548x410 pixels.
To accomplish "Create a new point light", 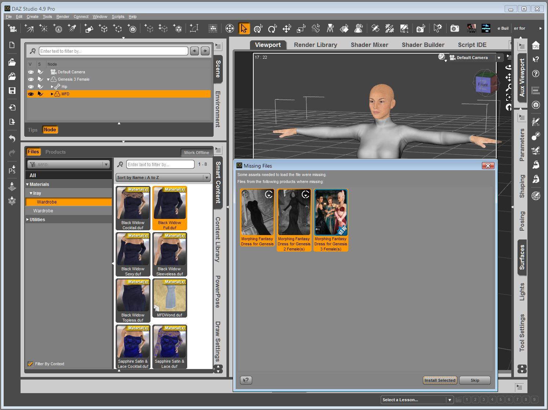I will click(43, 28).
